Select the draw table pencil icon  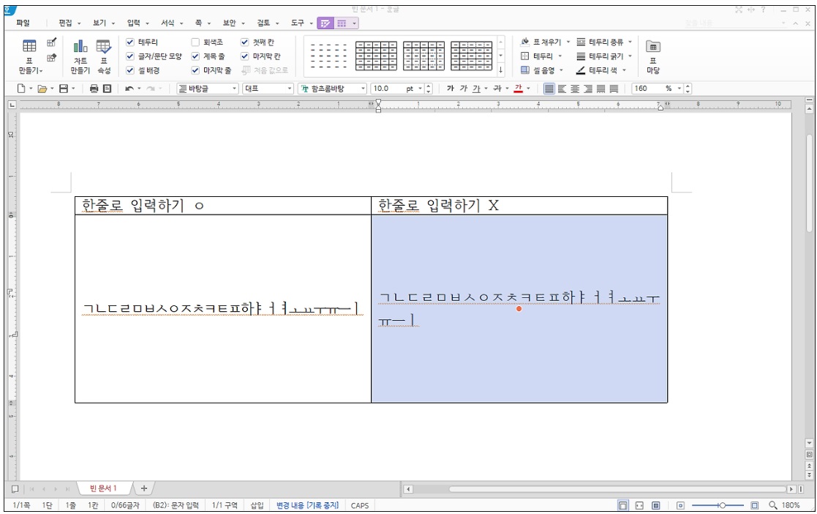pos(52,42)
